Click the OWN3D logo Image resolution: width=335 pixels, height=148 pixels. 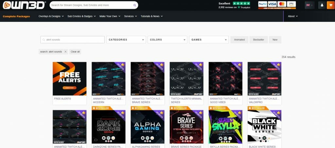(24, 5)
